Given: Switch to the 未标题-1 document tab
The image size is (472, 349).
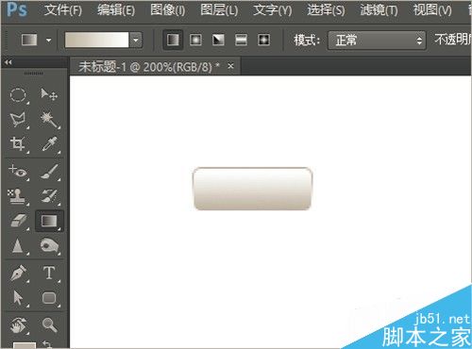Looking at the screenshot, I should coord(149,67).
